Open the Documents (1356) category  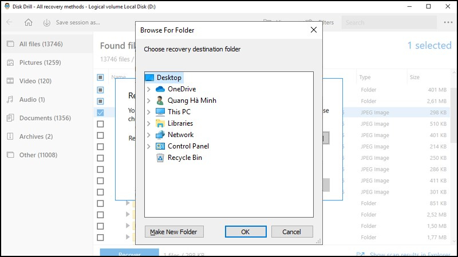click(45, 118)
